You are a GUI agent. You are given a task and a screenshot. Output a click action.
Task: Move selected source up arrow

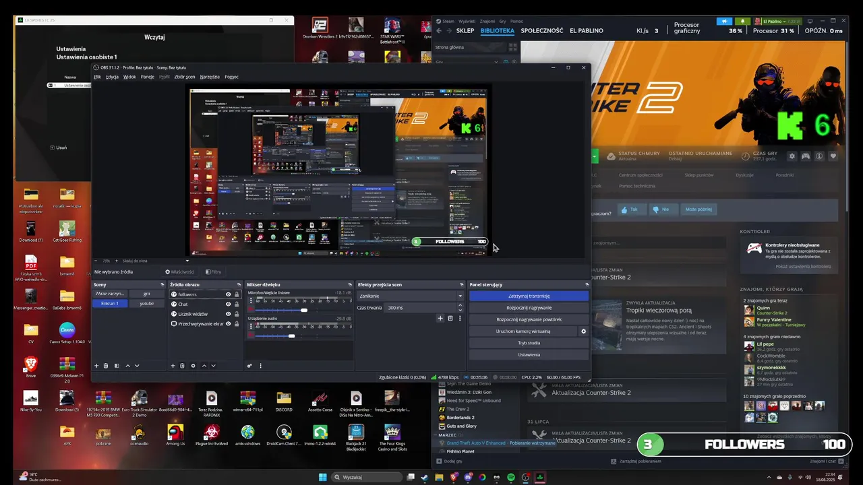(x=204, y=366)
